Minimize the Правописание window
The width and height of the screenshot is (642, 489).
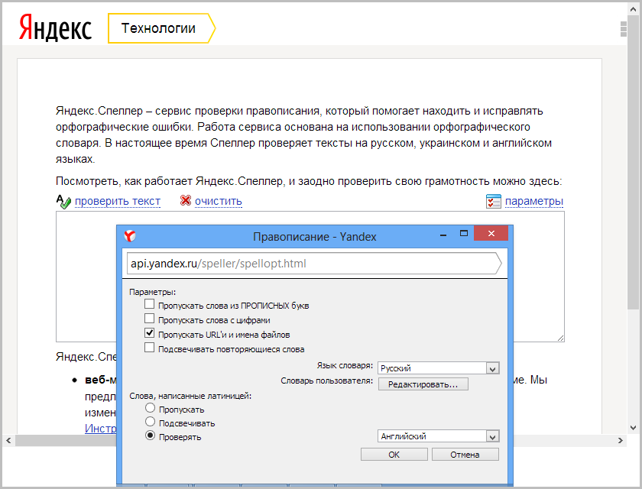[443, 235]
